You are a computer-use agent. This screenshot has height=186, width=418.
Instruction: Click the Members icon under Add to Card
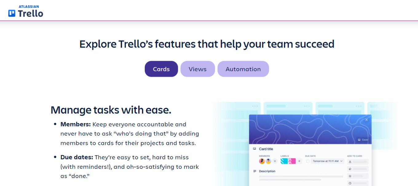coord(350,161)
